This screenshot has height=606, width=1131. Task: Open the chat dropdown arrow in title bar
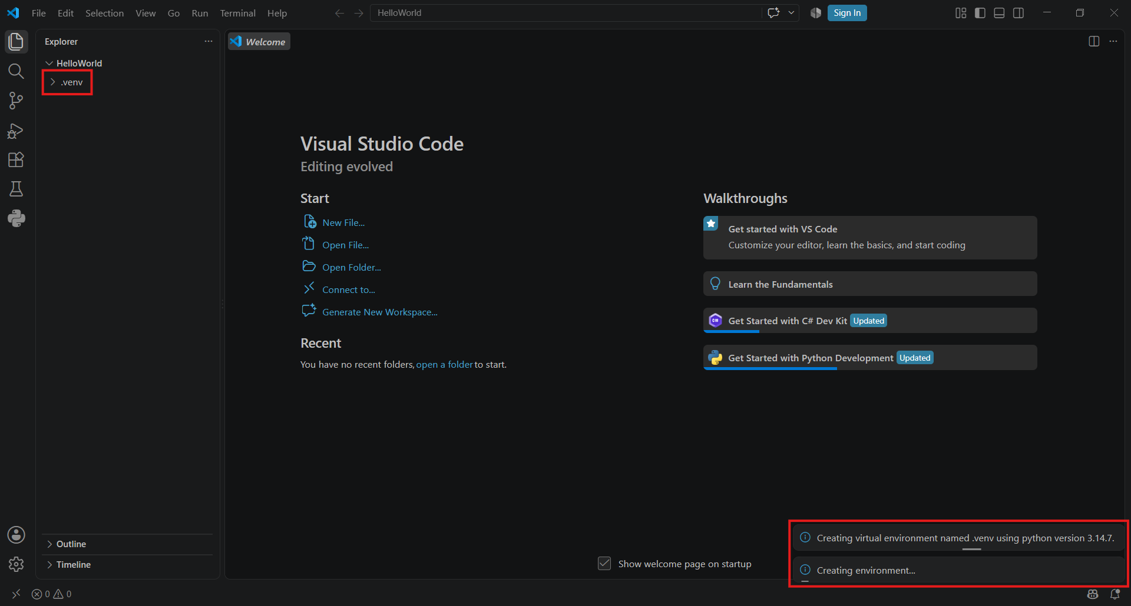791,13
